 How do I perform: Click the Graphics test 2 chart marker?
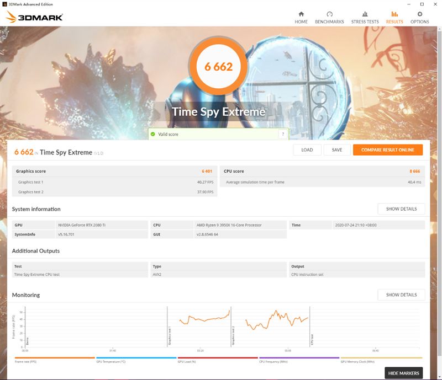233,336
